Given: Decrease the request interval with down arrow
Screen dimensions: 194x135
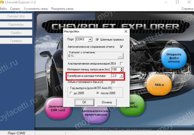Looking at the screenshot, I should click(x=122, y=70).
